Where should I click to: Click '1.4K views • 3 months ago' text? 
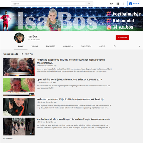(46, 122)
